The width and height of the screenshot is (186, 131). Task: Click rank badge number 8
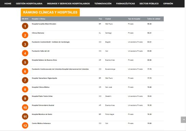[25, 90]
